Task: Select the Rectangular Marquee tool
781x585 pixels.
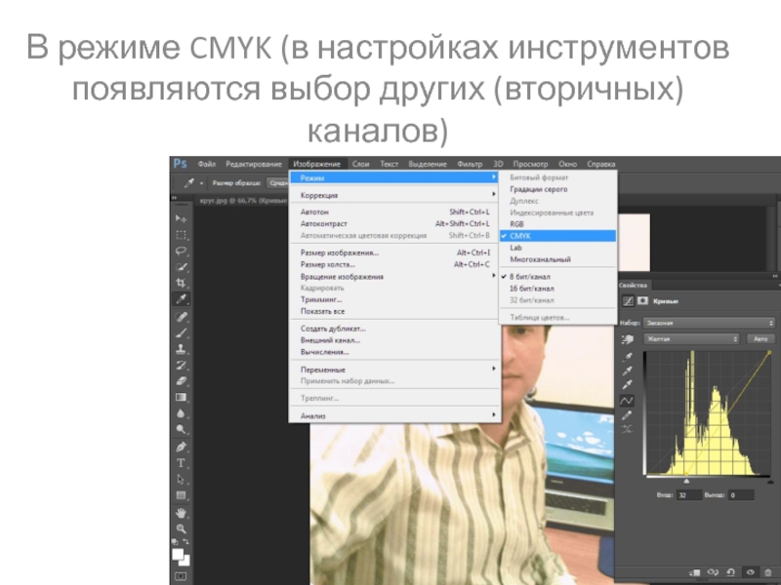Action: [x=181, y=235]
